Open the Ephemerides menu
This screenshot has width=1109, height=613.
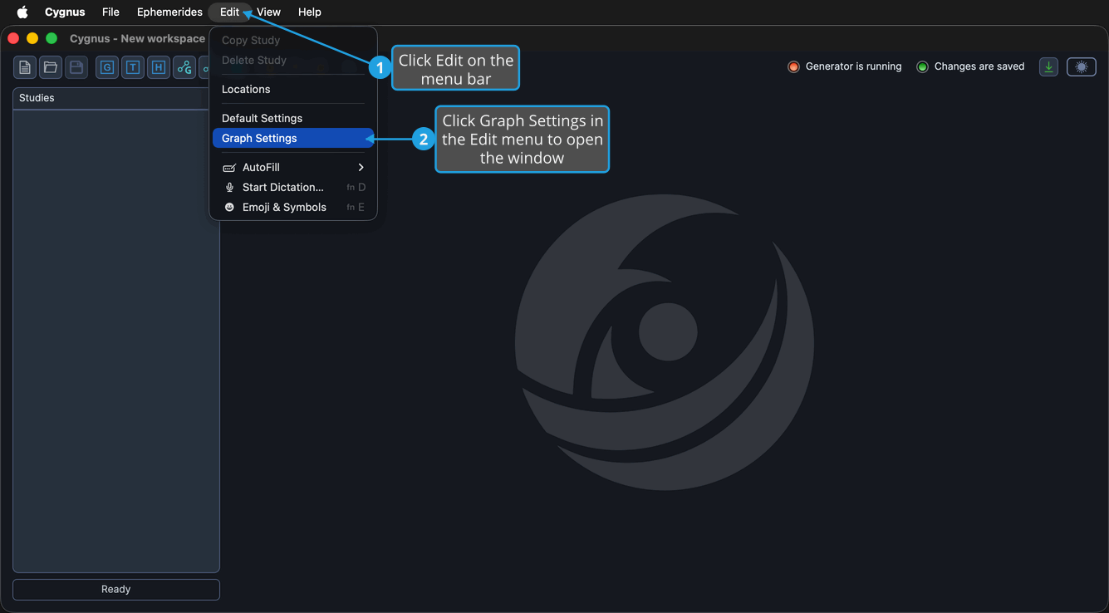pyautogui.click(x=169, y=12)
